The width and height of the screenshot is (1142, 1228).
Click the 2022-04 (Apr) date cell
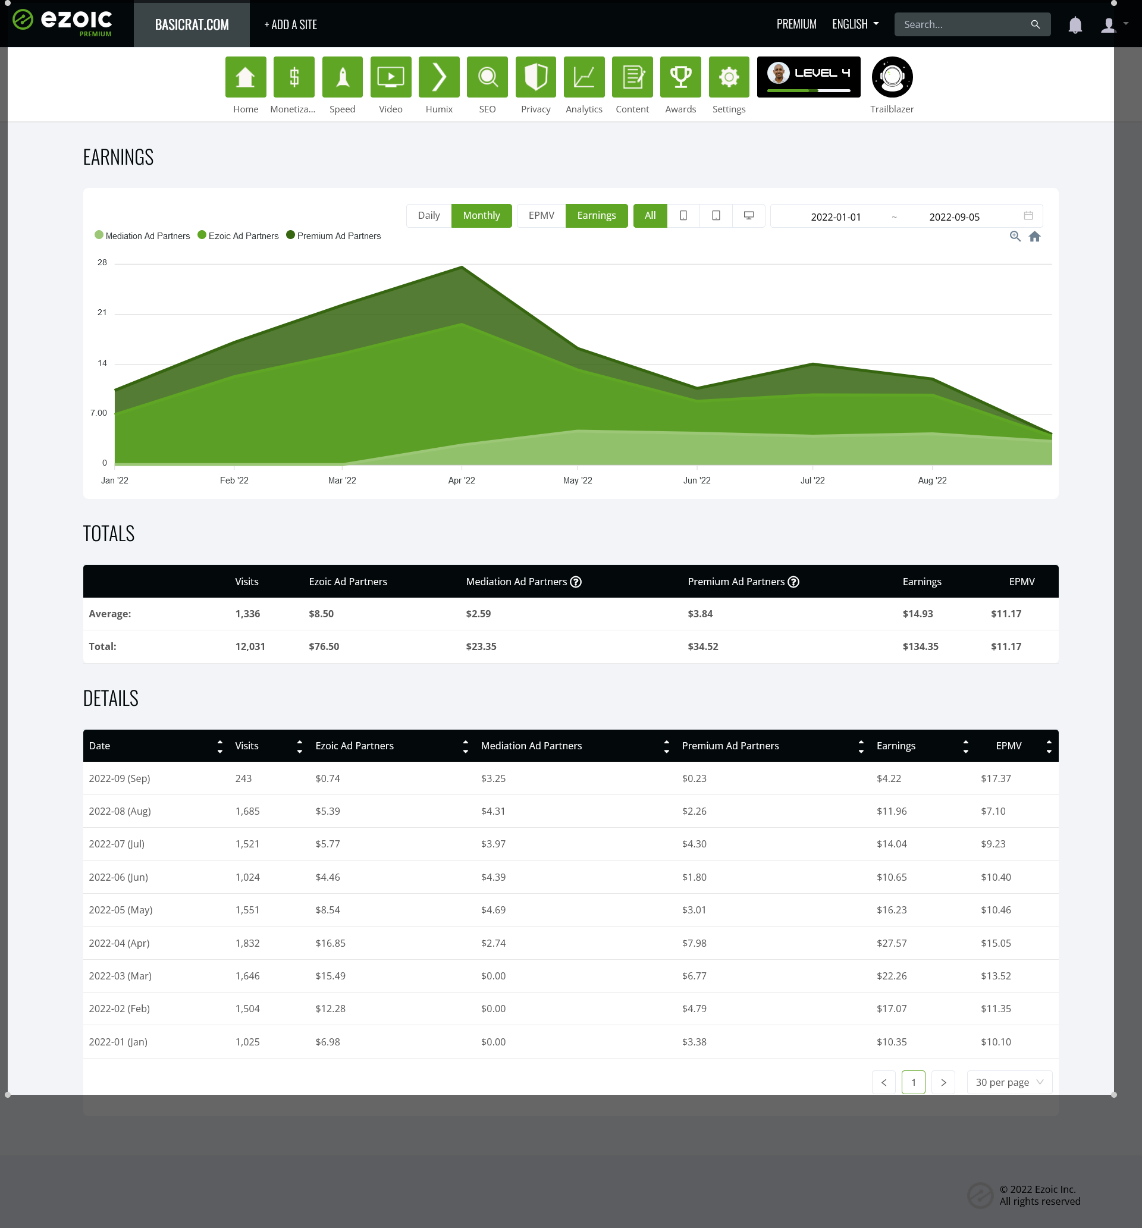click(x=120, y=943)
